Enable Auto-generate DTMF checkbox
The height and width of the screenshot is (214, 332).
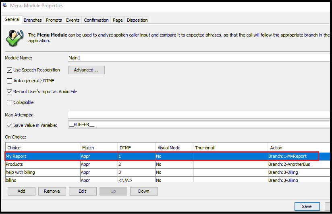tap(9, 81)
